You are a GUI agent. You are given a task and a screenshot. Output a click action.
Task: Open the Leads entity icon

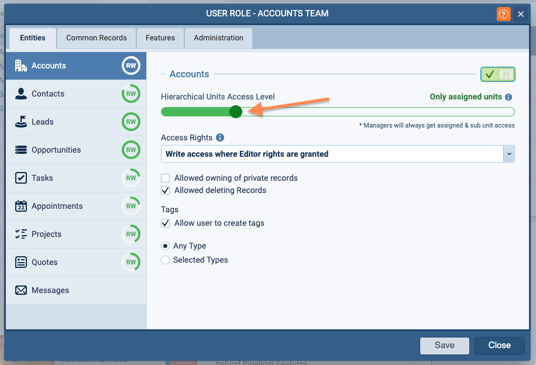click(x=21, y=122)
